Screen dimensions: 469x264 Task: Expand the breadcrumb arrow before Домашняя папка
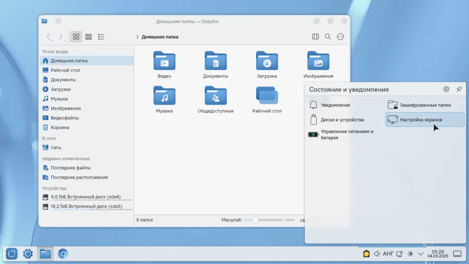point(137,37)
